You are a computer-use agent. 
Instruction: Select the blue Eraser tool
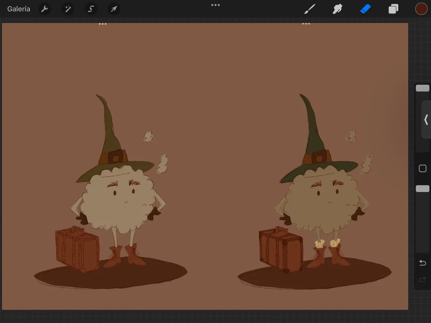365,9
